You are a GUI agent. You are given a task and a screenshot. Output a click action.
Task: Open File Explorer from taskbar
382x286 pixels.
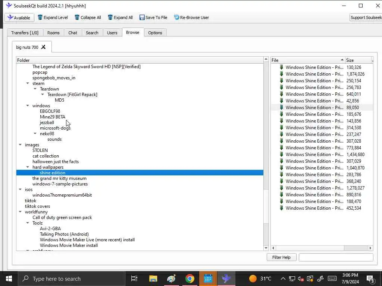coord(153,279)
